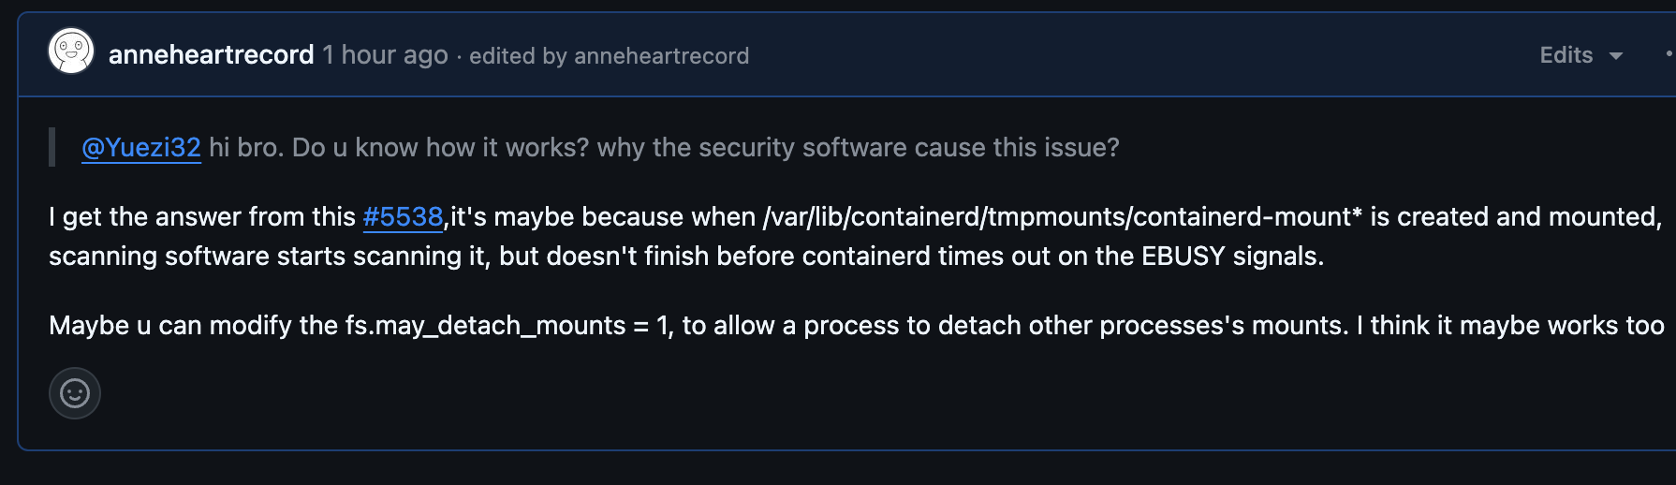Click "scanning software starts scanning it" phrase

[x=270, y=257]
